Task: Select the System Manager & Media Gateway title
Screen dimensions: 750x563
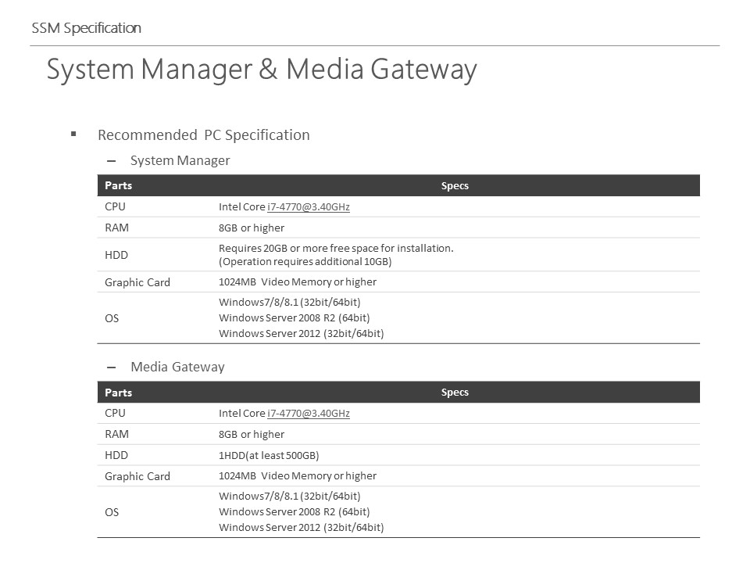Action: click(262, 70)
